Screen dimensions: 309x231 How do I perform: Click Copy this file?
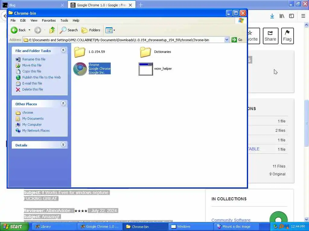31,71
